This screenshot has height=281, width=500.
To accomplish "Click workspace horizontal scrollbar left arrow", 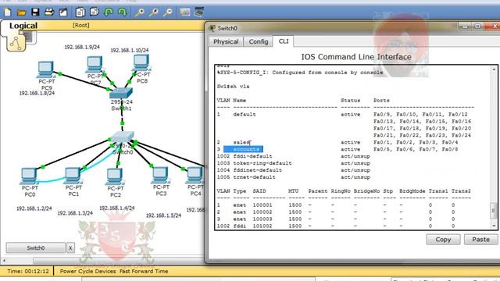I will click(x=4, y=261).
